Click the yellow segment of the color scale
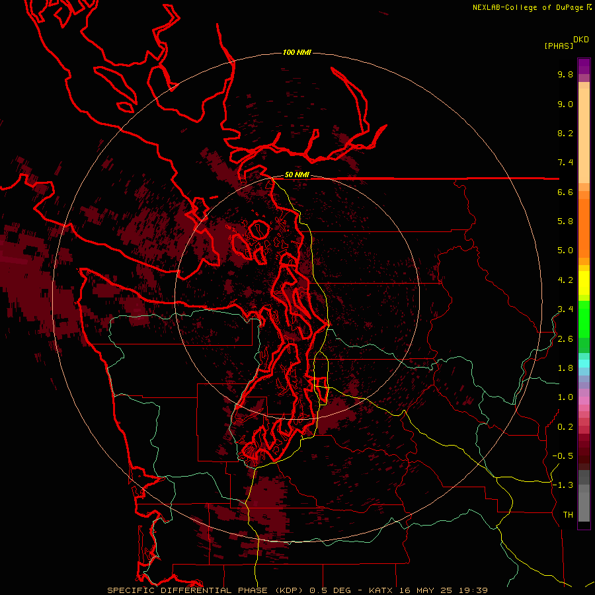 coord(584,283)
